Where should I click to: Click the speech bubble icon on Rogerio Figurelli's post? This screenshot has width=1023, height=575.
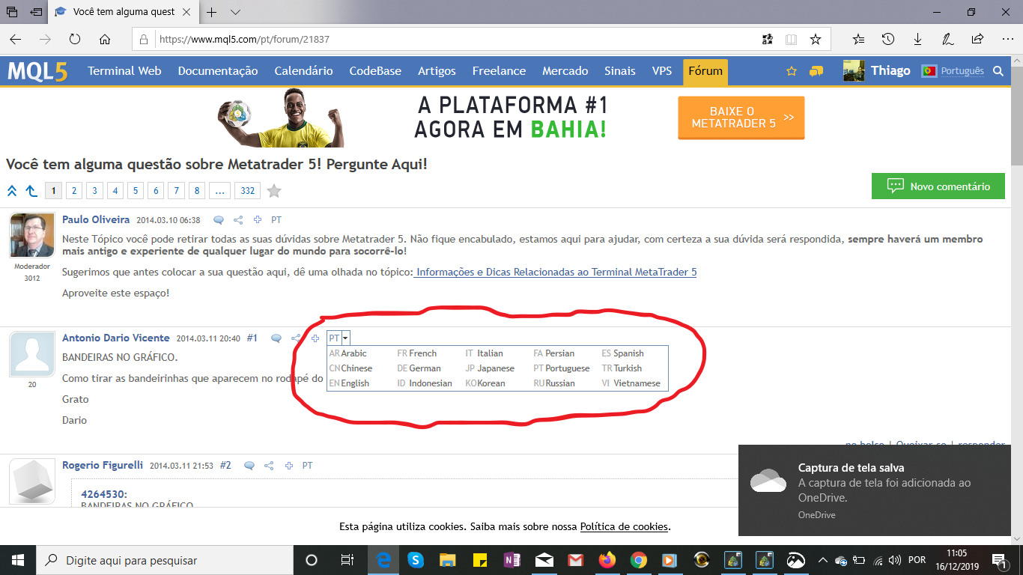(x=250, y=466)
